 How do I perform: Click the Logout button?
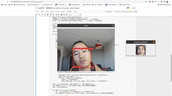(x=134, y=8)
